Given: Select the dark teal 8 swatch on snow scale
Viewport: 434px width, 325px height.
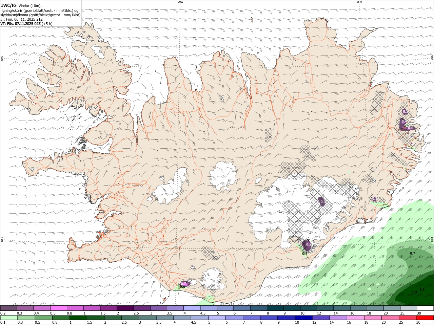Looking at the screenshot, I should click(275, 308).
